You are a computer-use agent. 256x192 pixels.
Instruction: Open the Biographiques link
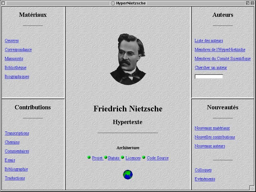(x=17, y=77)
